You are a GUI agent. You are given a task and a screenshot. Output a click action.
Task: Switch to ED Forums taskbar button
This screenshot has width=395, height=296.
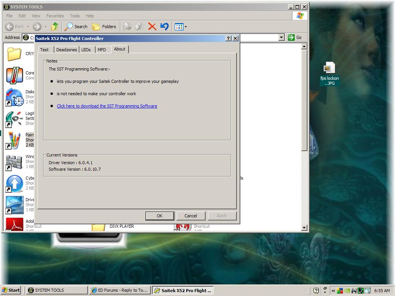120,290
